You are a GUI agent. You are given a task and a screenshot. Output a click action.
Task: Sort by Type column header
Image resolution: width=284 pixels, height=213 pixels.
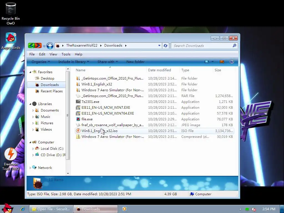pyautogui.click(x=196, y=70)
